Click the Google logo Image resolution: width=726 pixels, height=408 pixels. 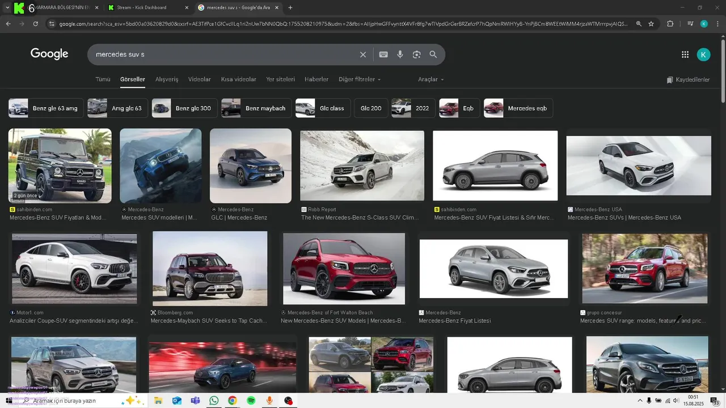click(49, 54)
